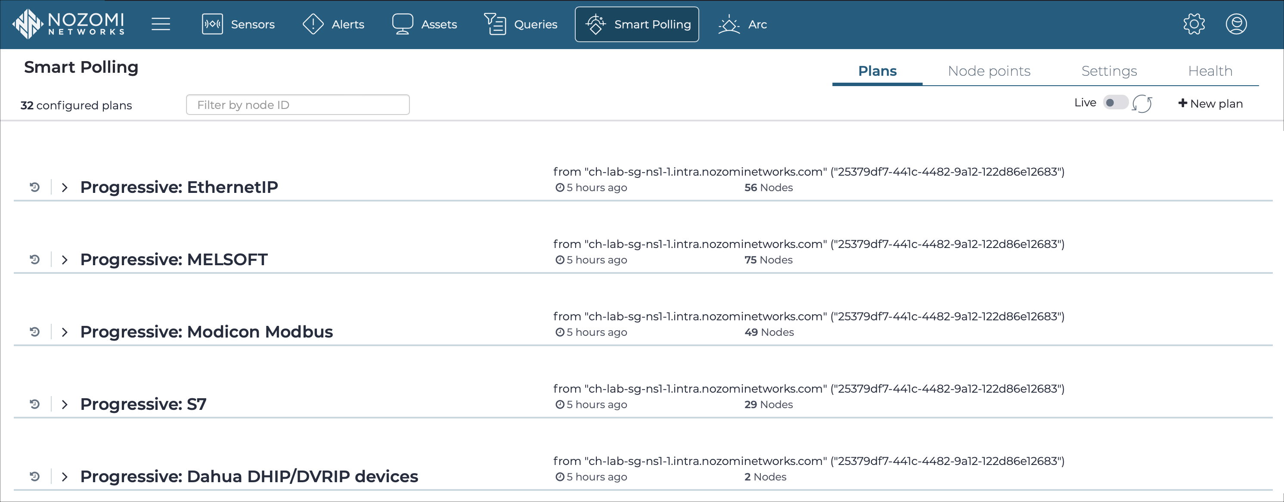The height and width of the screenshot is (502, 1284).
Task: Switch to the Node points tab
Action: pos(989,71)
